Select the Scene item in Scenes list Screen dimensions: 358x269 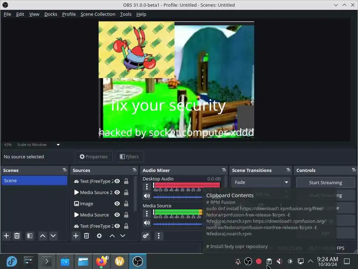pos(34,180)
